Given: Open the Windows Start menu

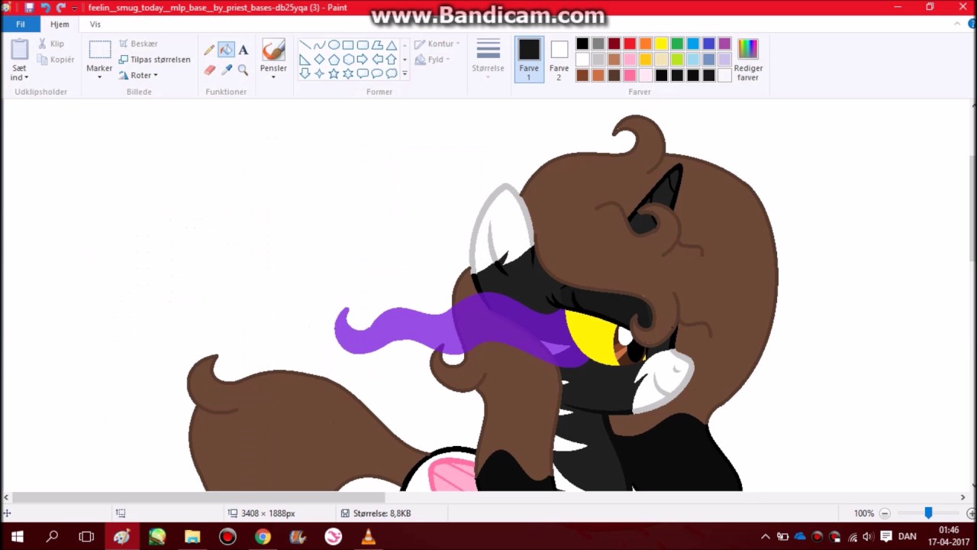Looking at the screenshot, I should (x=17, y=536).
